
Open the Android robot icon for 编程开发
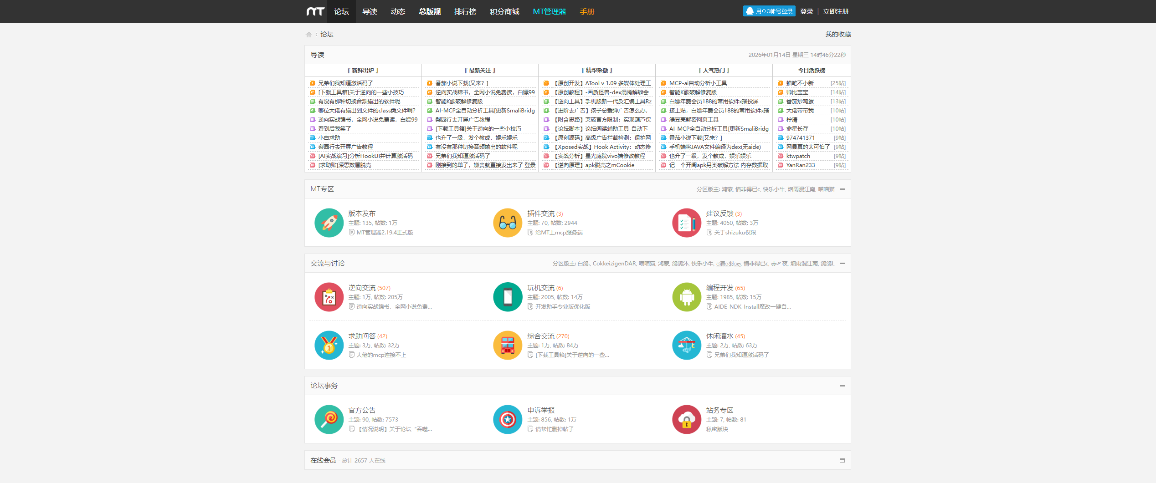686,297
